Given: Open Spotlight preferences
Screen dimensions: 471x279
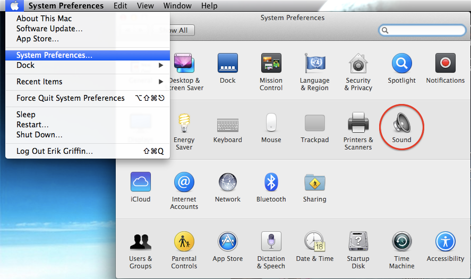Looking at the screenshot, I should tap(401, 68).
